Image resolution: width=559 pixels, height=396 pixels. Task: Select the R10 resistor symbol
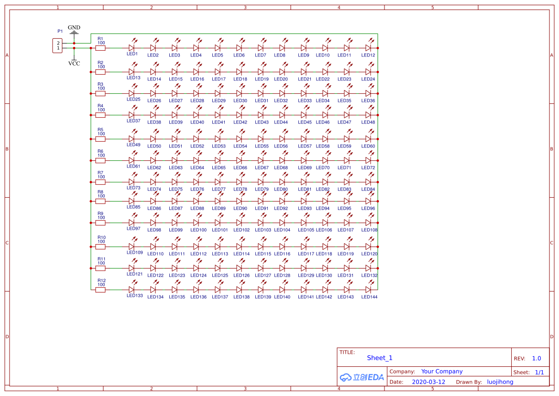pyautogui.click(x=100, y=247)
